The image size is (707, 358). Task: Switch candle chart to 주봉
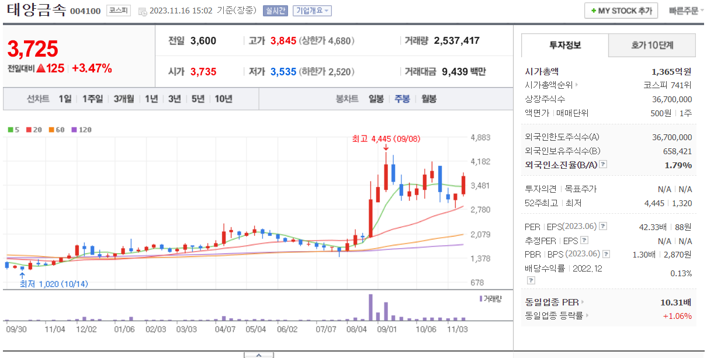(x=402, y=99)
